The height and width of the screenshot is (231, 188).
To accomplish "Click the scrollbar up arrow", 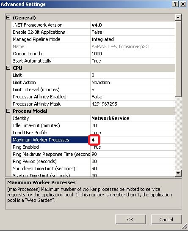I will (x=178, y=17).
